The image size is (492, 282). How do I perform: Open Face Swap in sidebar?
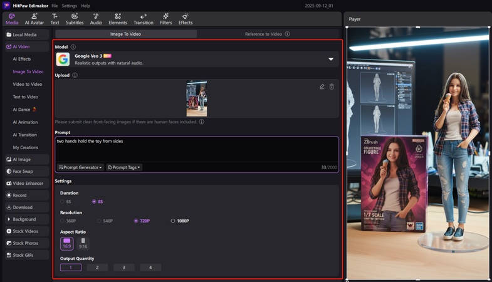[27, 171]
